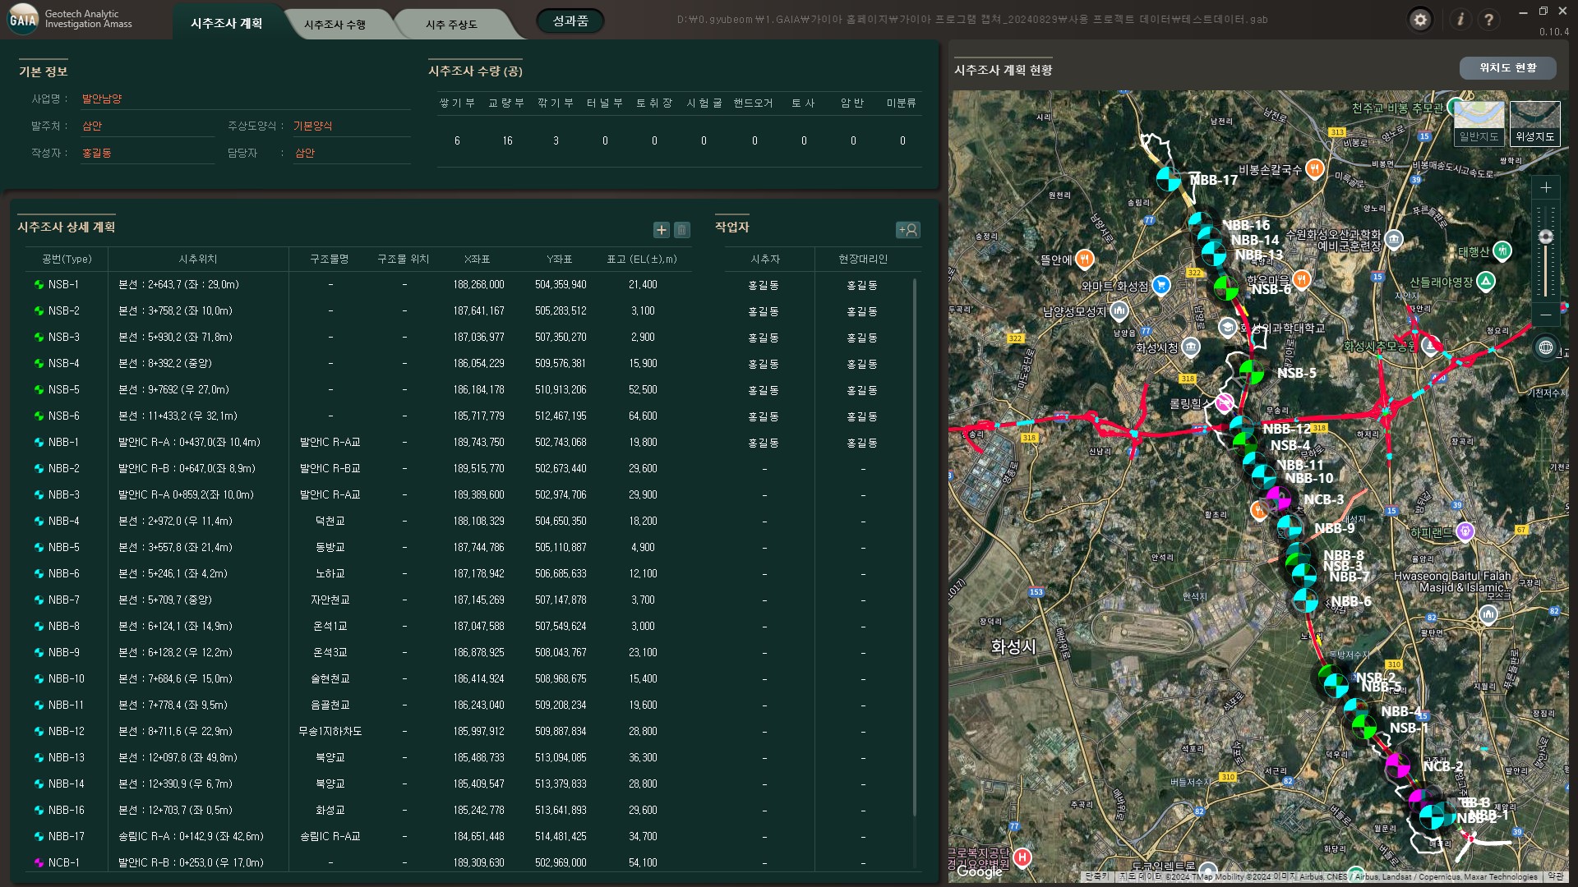Switch map to 위성지도 view
This screenshot has height=887, width=1578.
(x=1534, y=123)
